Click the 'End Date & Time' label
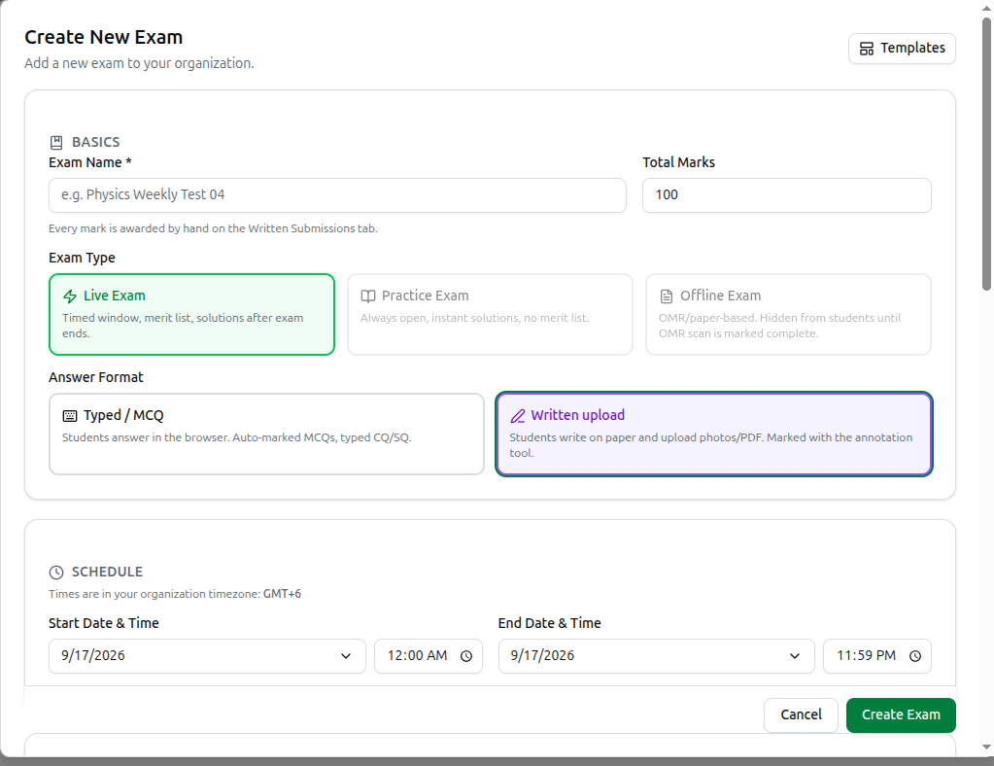The width and height of the screenshot is (994, 766). point(550,623)
